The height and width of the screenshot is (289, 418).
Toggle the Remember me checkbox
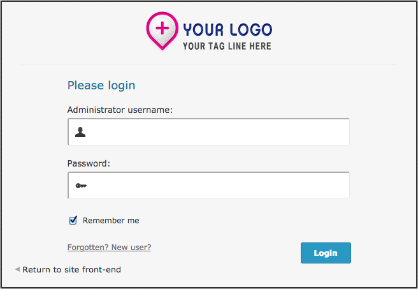[x=73, y=221]
